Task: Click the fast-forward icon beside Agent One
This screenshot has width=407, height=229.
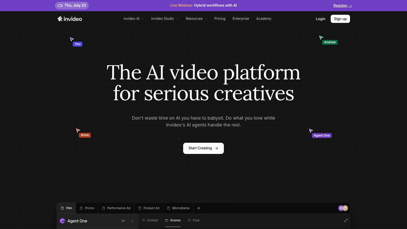Action: [x=123, y=221]
